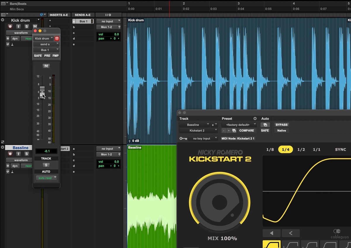Screen dimensions: 351x248
Task: Toggle PRE fader on the send
Action: [x=47, y=56]
